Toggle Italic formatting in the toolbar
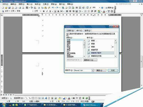This screenshot has width=143, height=107. (47, 11)
